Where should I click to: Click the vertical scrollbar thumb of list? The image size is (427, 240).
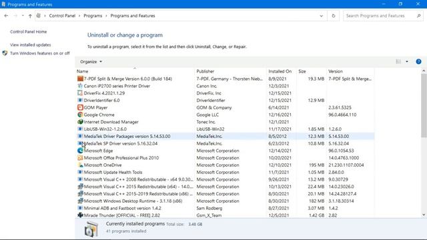tap(424, 105)
